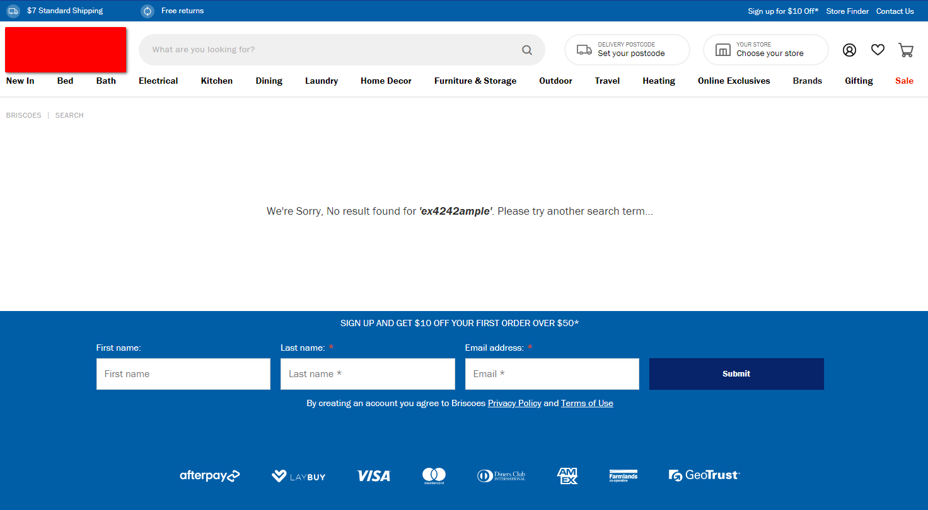The image size is (928, 510).
Task: Click the Afterpay logo
Action: [210, 476]
